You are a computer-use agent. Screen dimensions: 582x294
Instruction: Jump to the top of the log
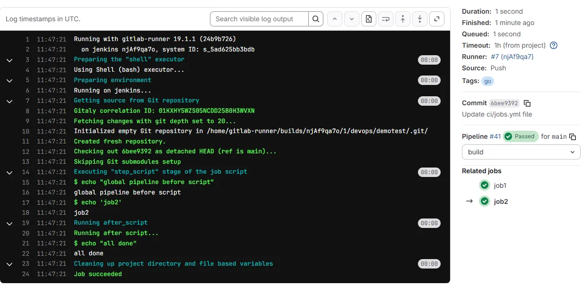[403, 19]
